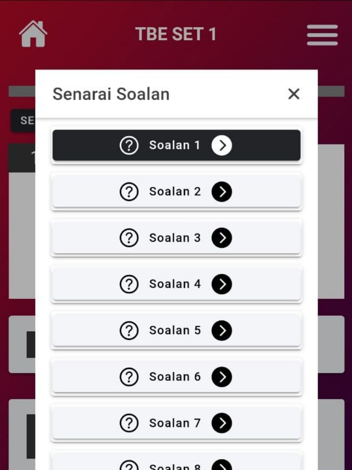Close the Senarai Soalan dialog
This screenshot has width=352, height=470.
(x=294, y=94)
